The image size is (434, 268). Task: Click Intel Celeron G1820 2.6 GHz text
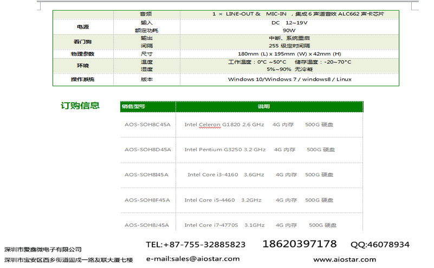click(224, 124)
